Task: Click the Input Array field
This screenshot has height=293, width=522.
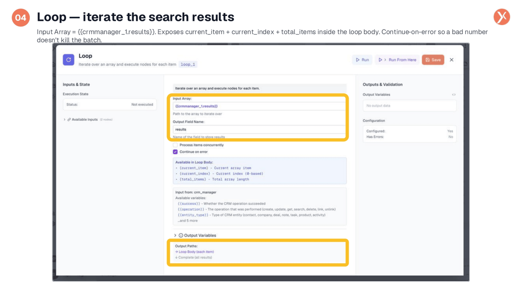Action: pos(259,106)
